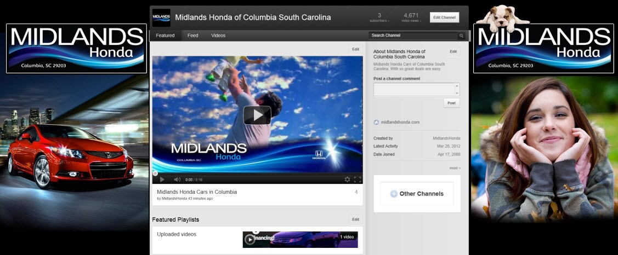Click Edit above the featured video
The image size is (618, 255).
pyautogui.click(x=355, y=49)
